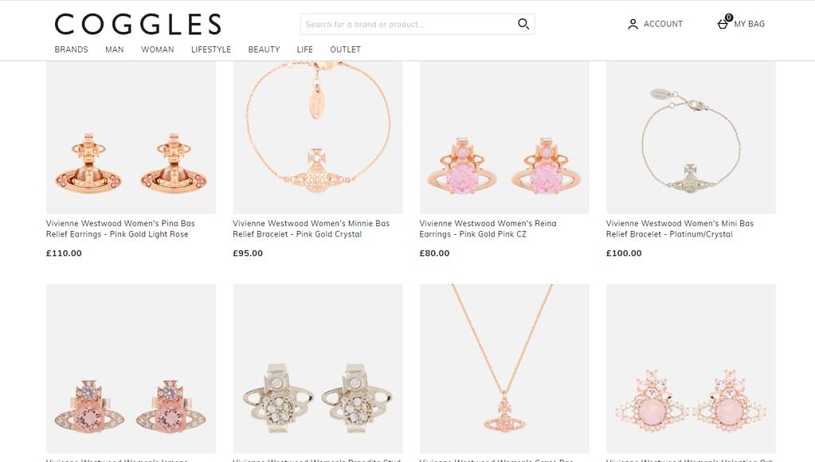The height and width of the screenshot is (462, 815).
Task: Open the Mini Bas Relief Bracelet title link
Action: pos(680,229)
